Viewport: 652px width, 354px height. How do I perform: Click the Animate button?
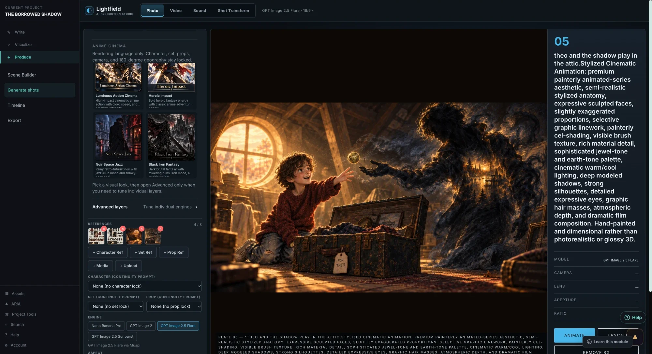[x=574, y=335]
